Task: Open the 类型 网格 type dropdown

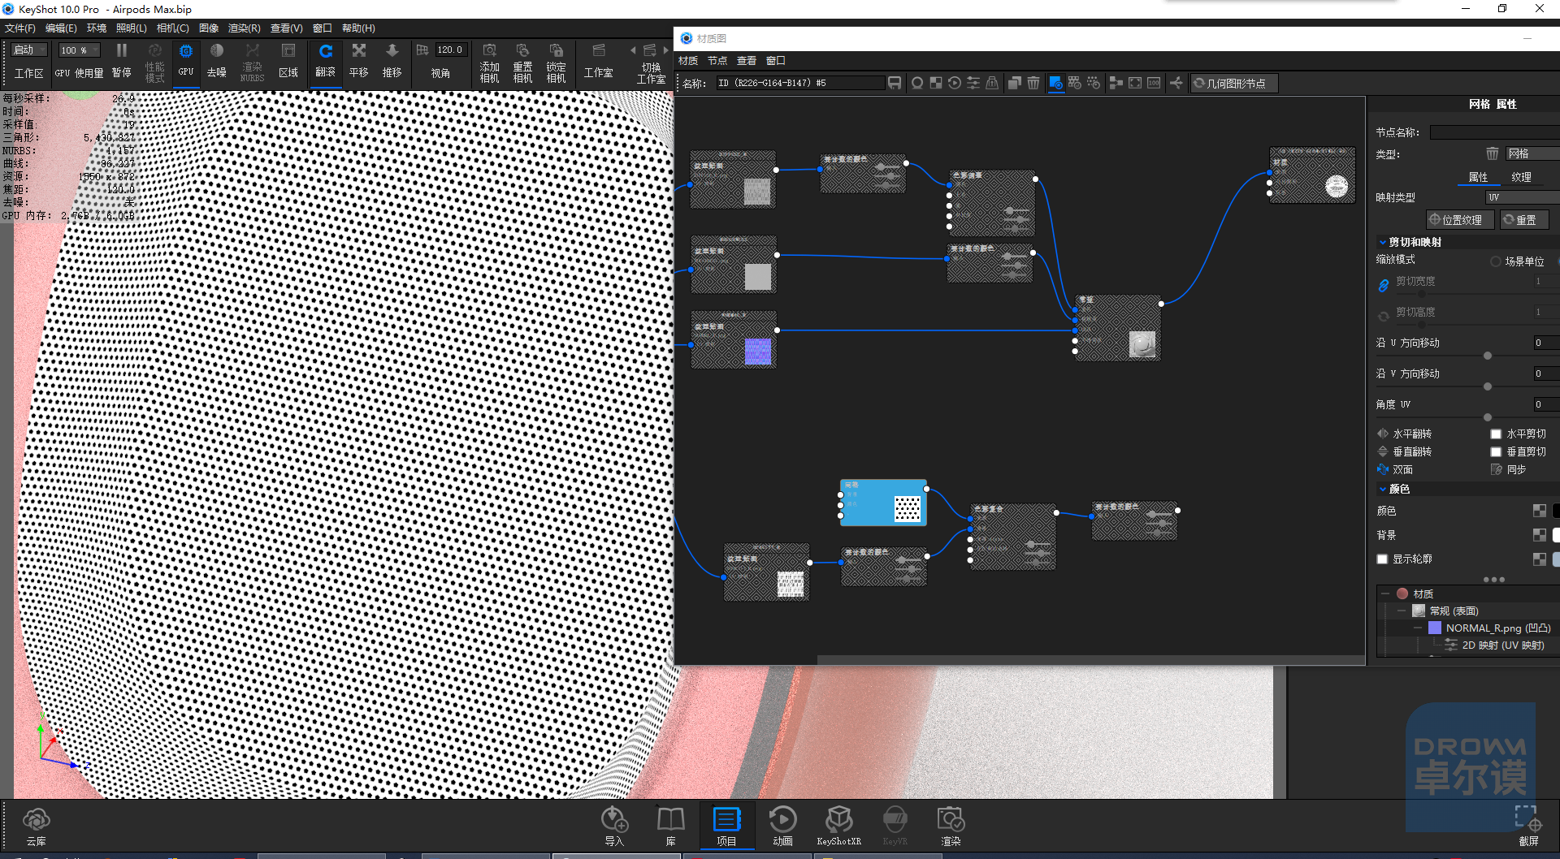Action: click(1532, 153)
